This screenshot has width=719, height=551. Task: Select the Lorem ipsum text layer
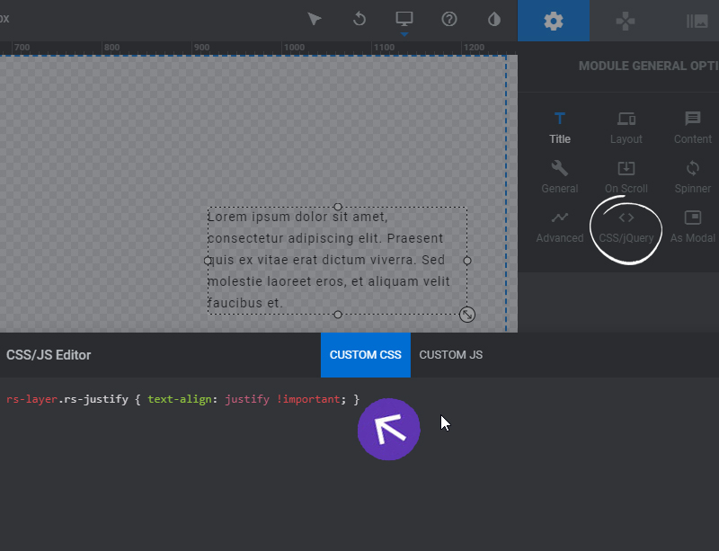tap(337, 259)
